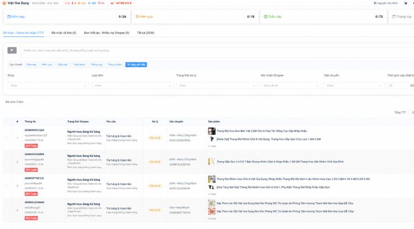Open the second Sáp Thơm Xe Ôtô thumbnail
This screenshot has height=229, width=414.
tap(211, 211)
